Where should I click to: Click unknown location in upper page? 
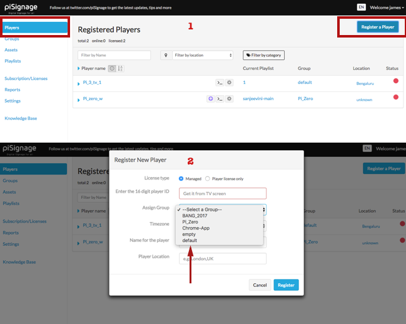[364, 100]
